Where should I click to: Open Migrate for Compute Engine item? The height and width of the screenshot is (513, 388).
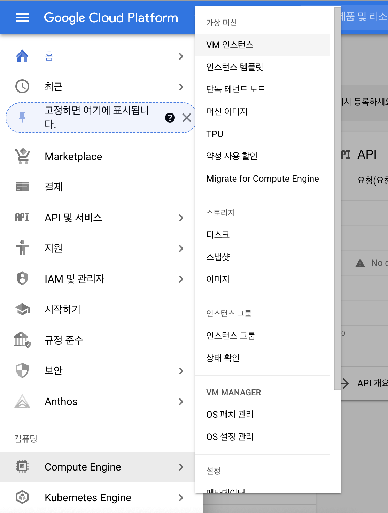point(263,179)
